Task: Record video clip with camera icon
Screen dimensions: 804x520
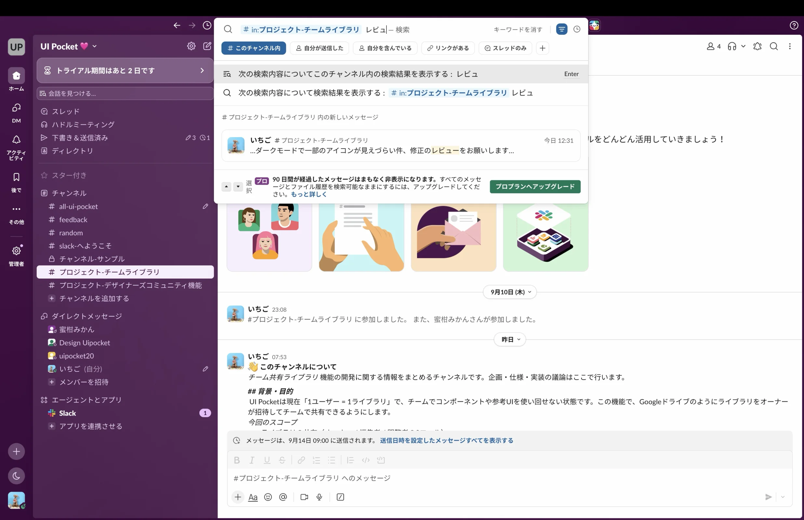Action: [x=304, y=497]
